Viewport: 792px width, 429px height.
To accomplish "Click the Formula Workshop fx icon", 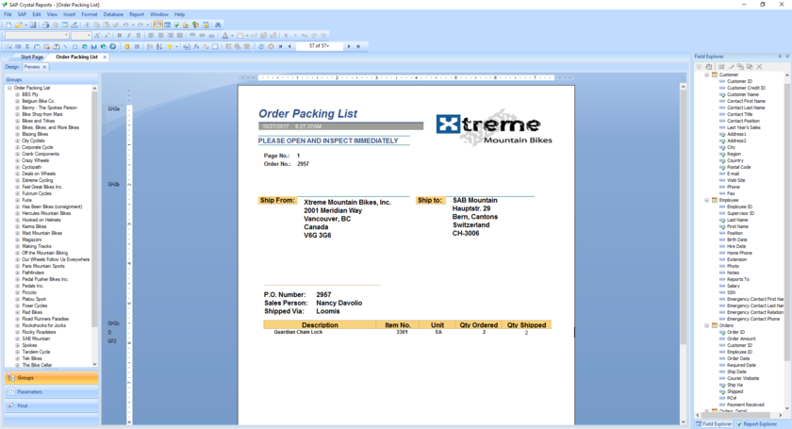I will pos(196,46).
